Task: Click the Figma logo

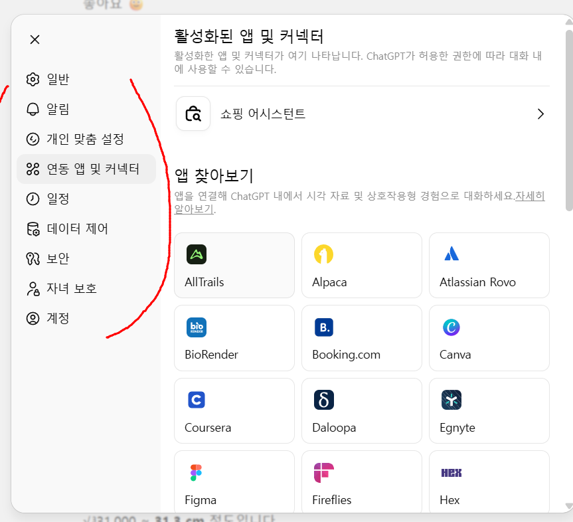Action: [x=197, y=473]
